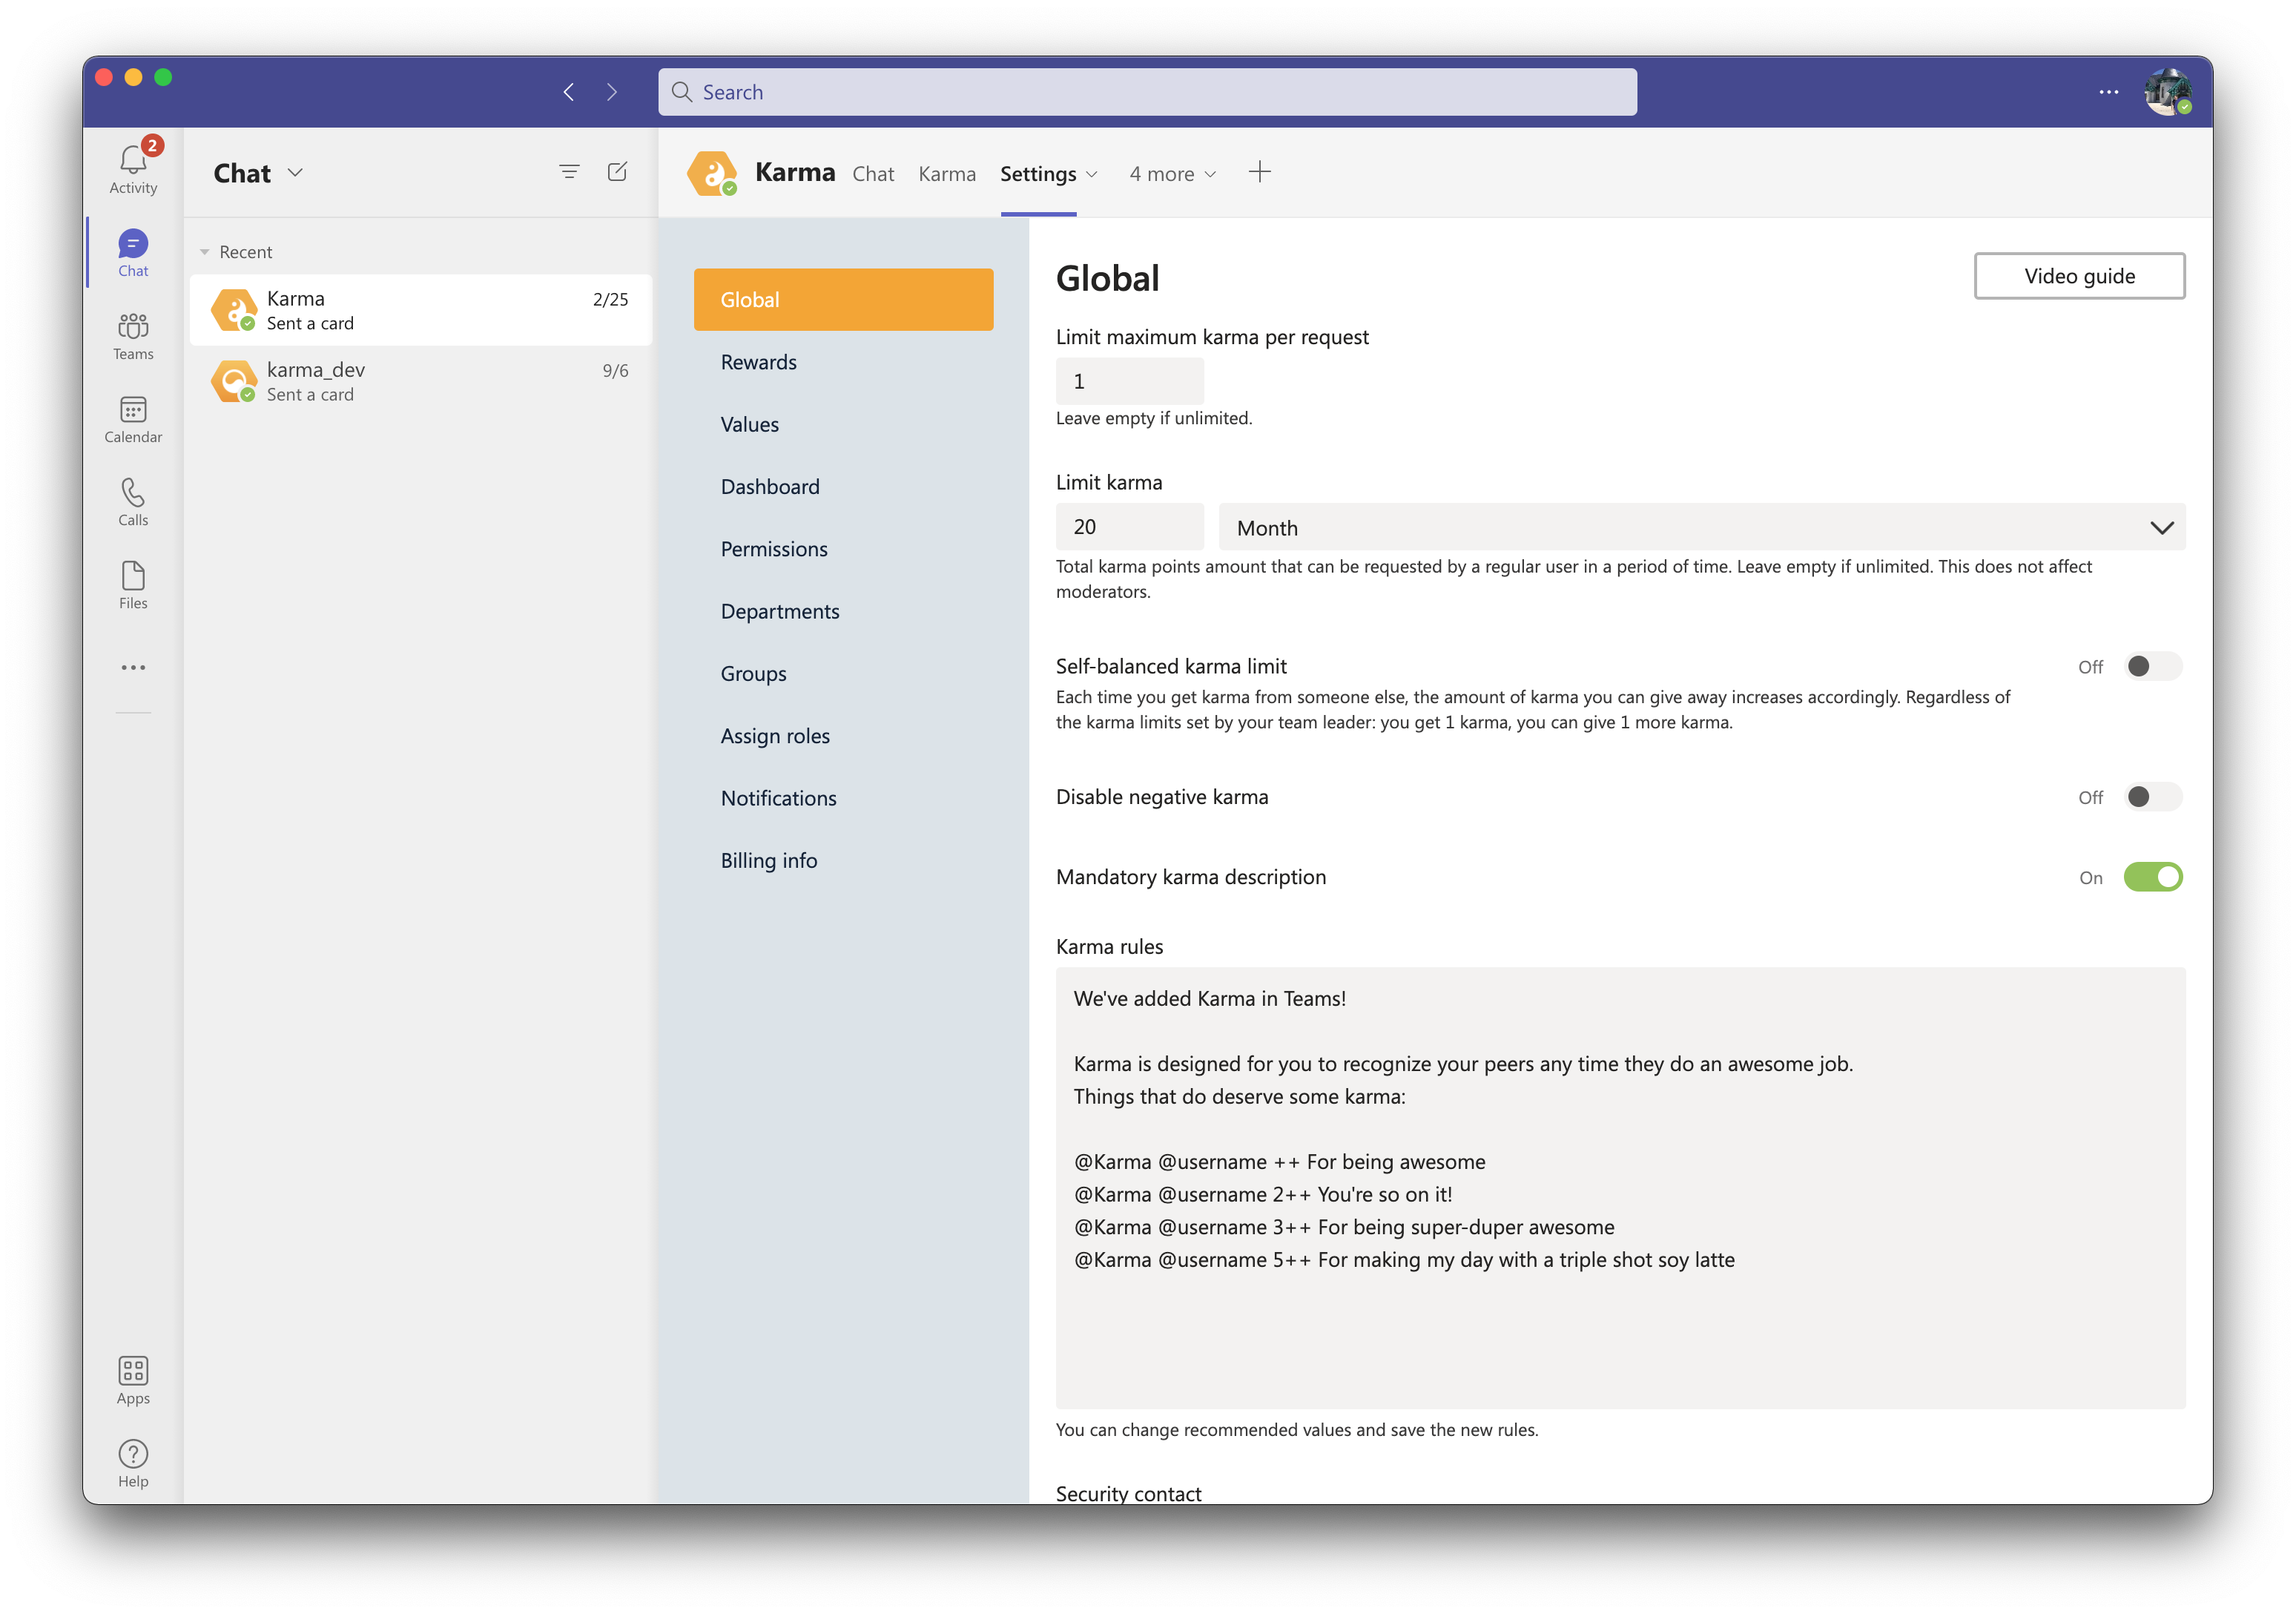2296x1614 pixels.
Task: Enable the Self-balanced karma limit toggle
Action: pyautogui.click(x=2152, y=666)
